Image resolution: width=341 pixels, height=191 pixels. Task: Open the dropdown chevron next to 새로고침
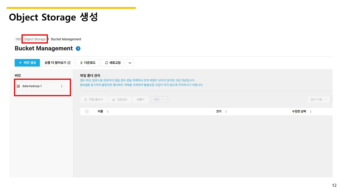point(130,63)
